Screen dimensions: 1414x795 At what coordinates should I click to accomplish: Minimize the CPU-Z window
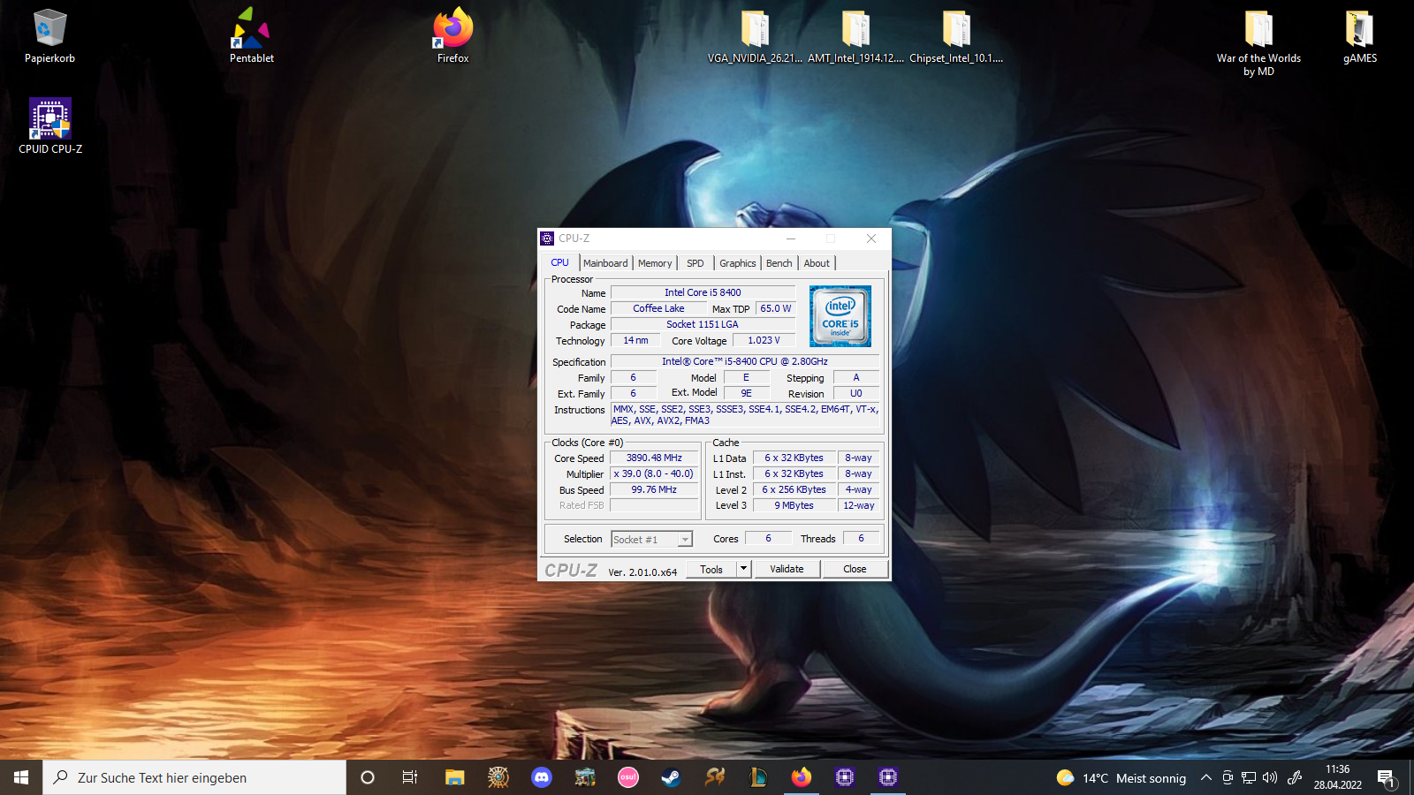pos(791,238)
